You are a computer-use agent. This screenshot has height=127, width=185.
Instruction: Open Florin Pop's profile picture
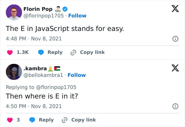[14, 12]
